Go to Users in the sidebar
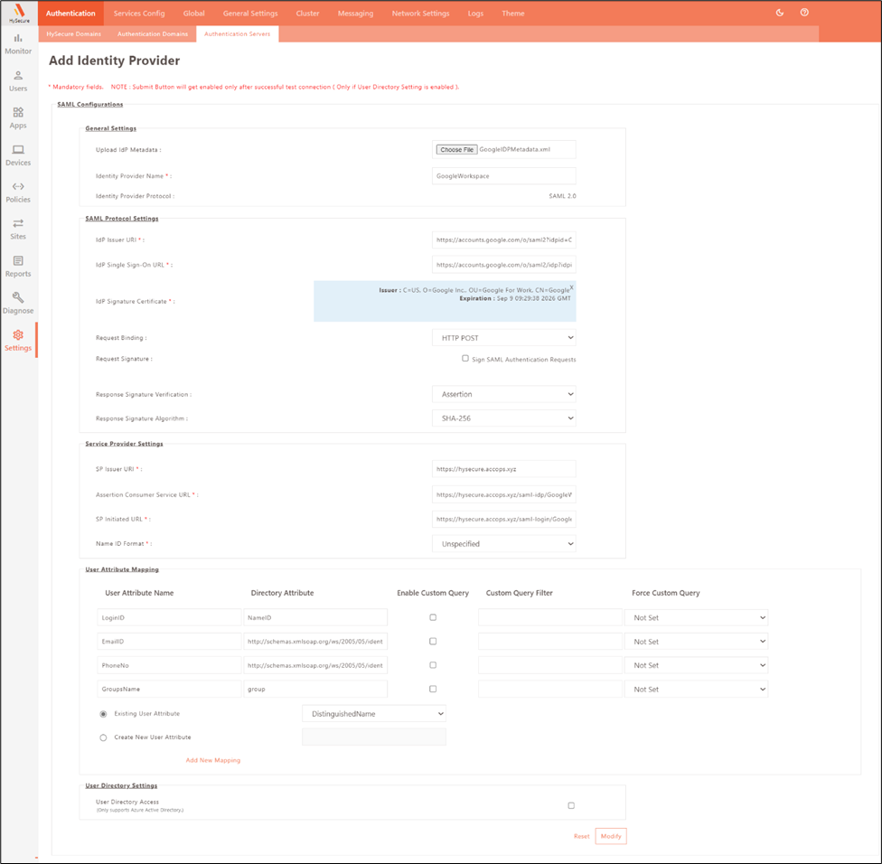Screen dimensions: 882x864 pyautogui.click(x=18, y=80)
